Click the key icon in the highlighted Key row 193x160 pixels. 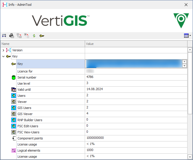click(x=14, y=64)
